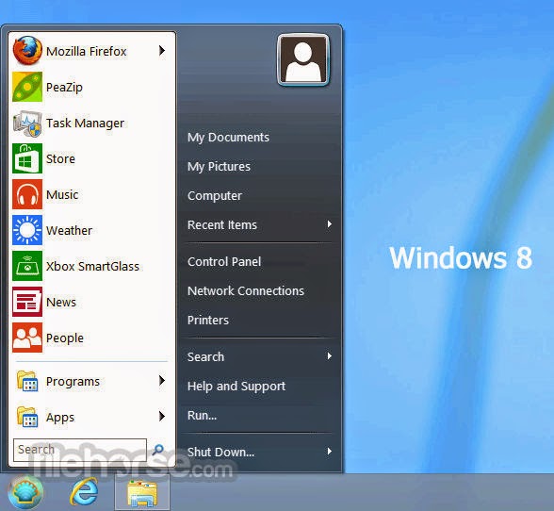Click the Programs label text
This screenshot has width=554, height=511.
click(73, 382)
